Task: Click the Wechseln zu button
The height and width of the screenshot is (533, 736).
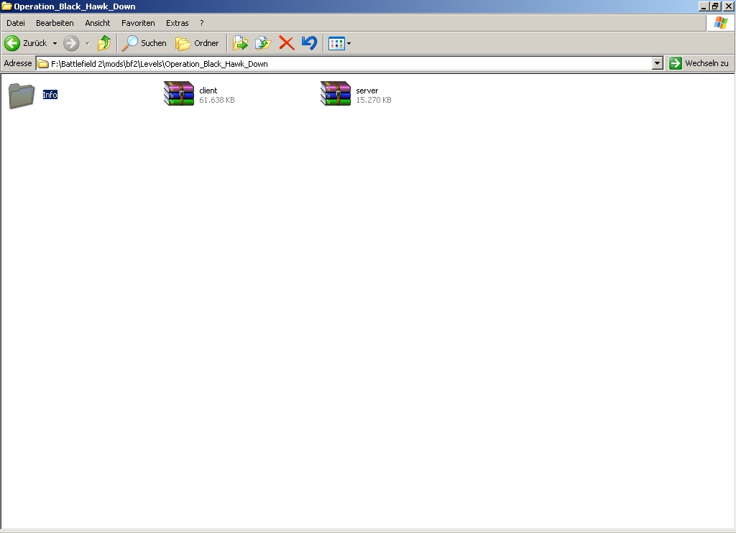Action: (699, 63)
